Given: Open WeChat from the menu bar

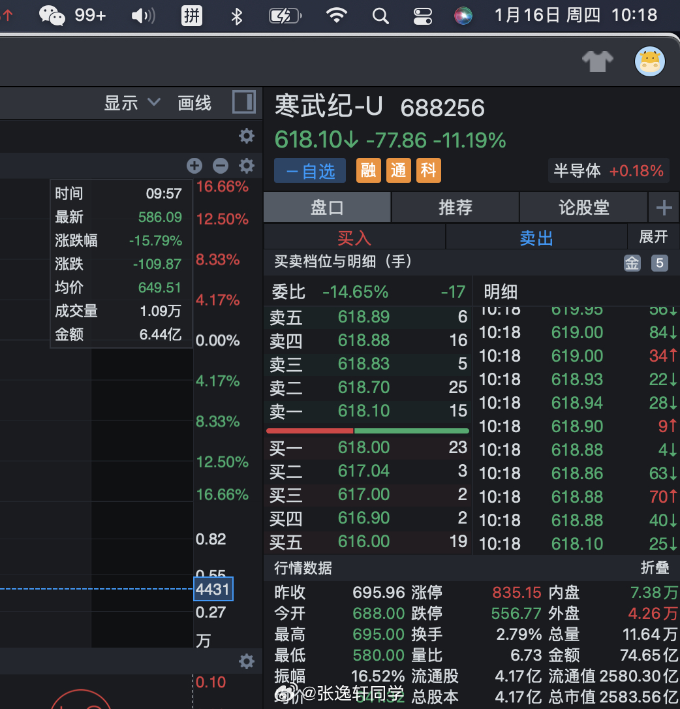Looking at the screenshot, I should (x=52, y=16).
